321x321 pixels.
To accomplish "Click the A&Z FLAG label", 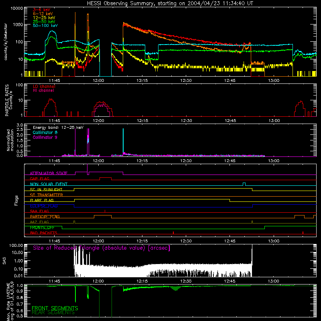I will (x=39, y=222).
